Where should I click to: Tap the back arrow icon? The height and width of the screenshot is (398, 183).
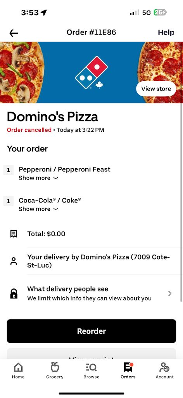point(14,33)
